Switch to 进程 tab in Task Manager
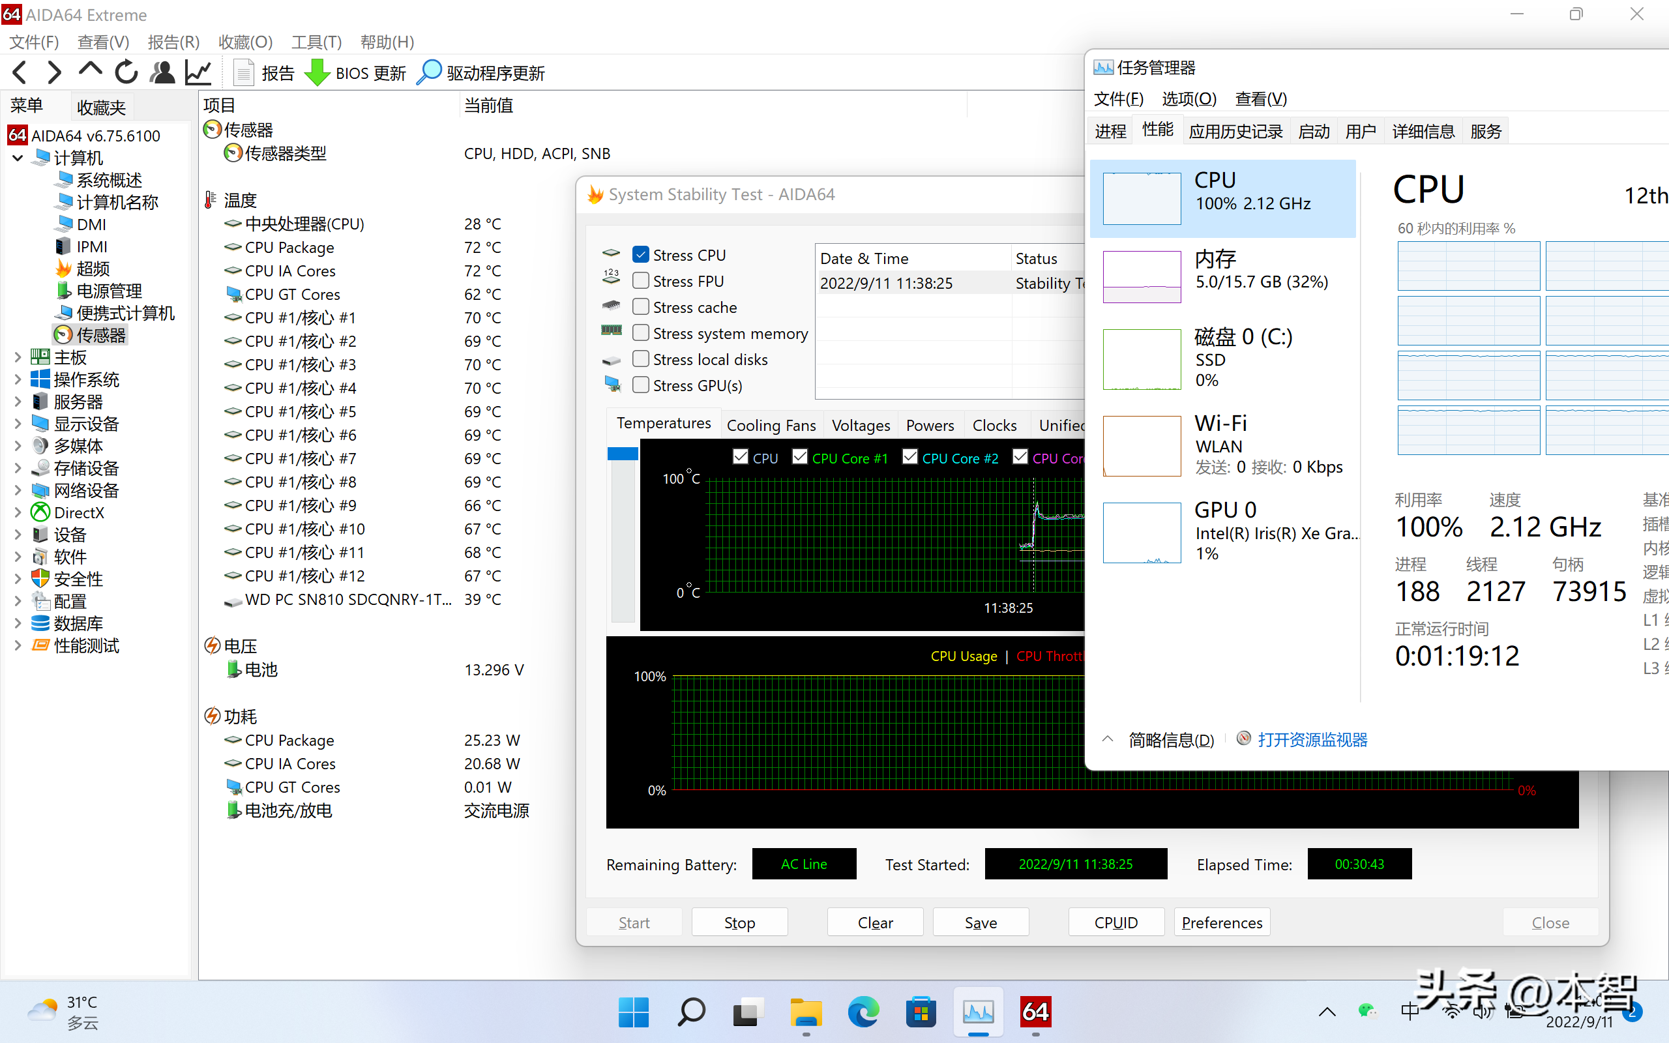Viewport: 1669px width, 1043px height. 1110,131
